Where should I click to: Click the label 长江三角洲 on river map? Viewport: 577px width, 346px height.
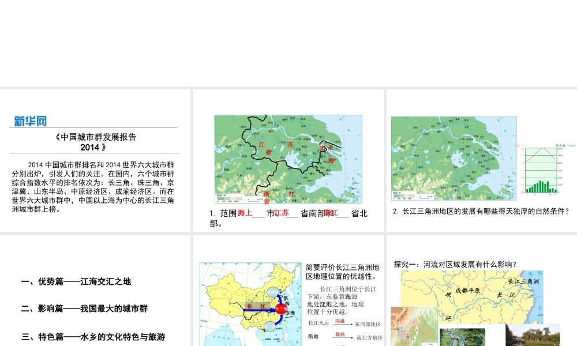tap(523, 281)
